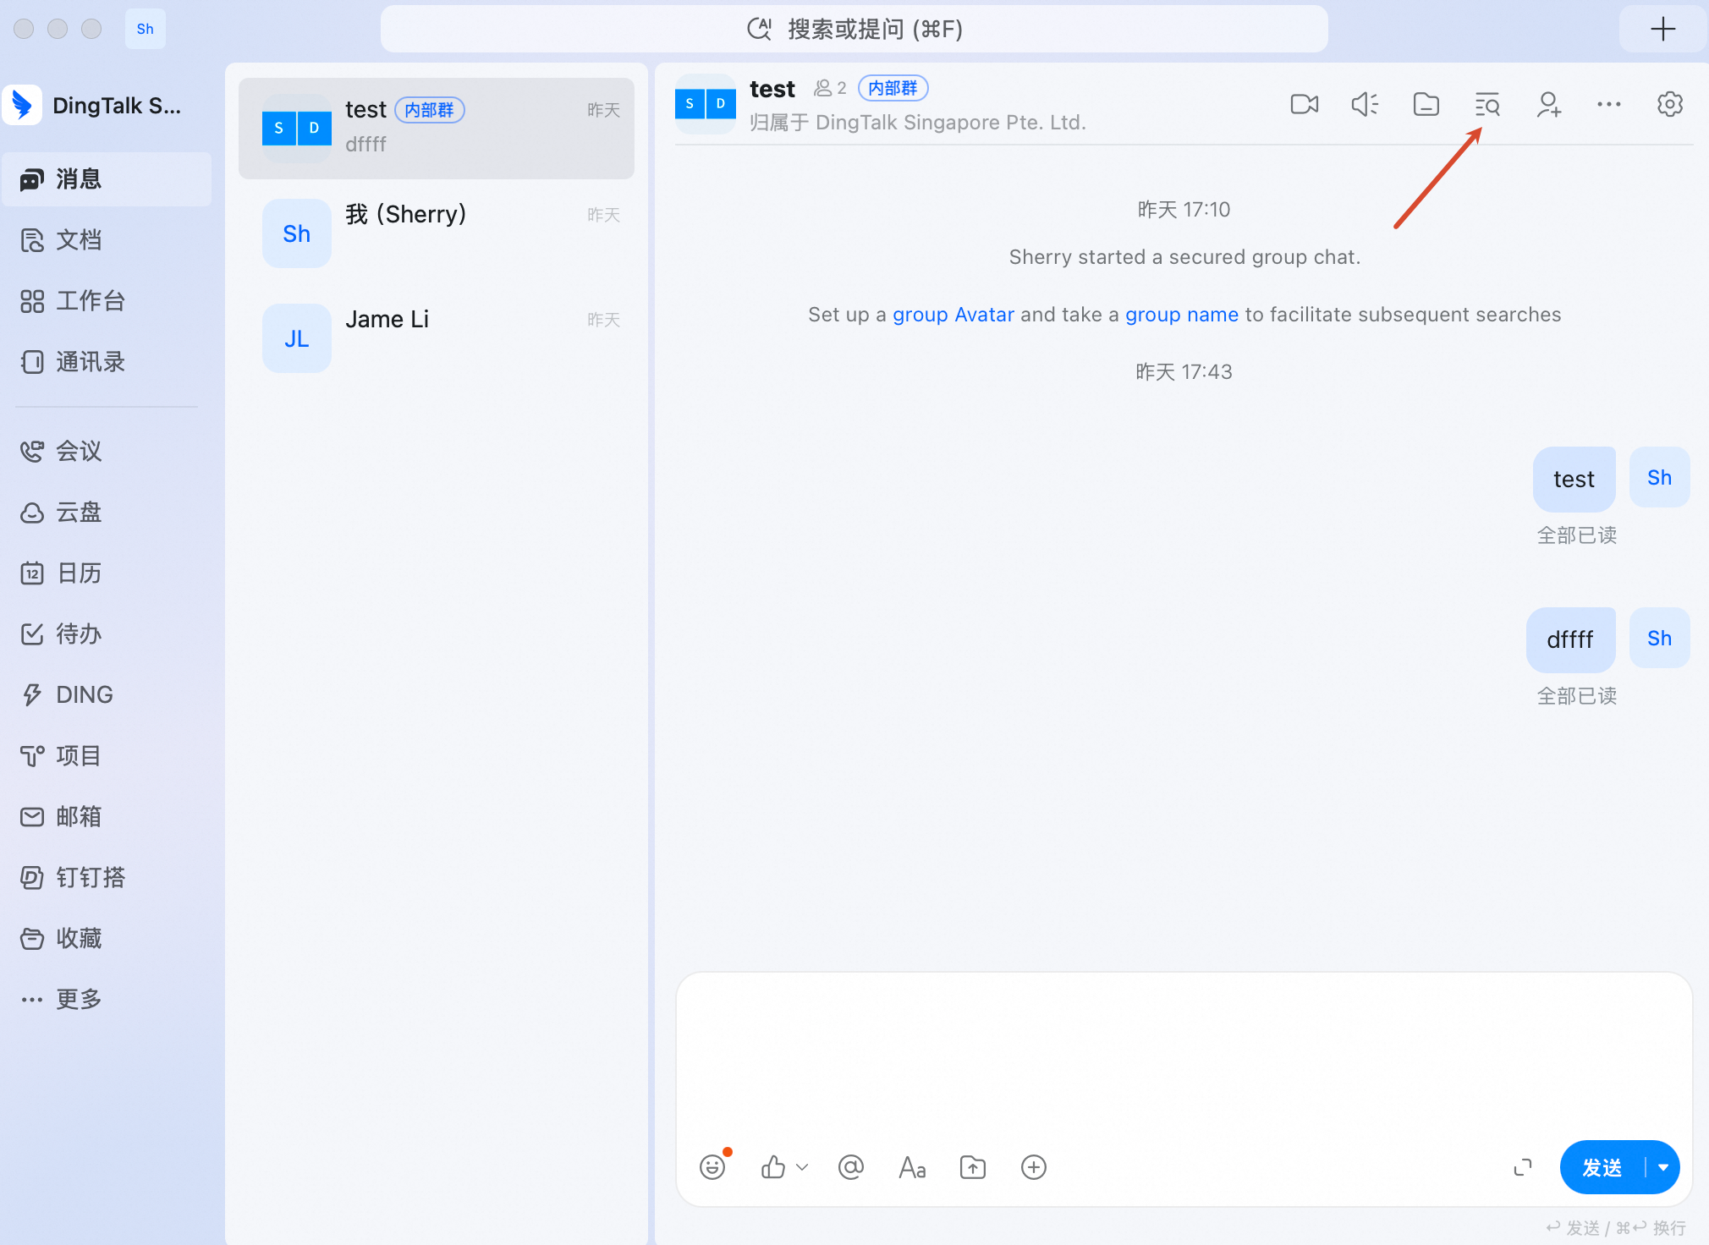The height and width of the screenshot is (1245, 1709).
Task: Open 待办 to-do in the sidebar
Action: 107,634
